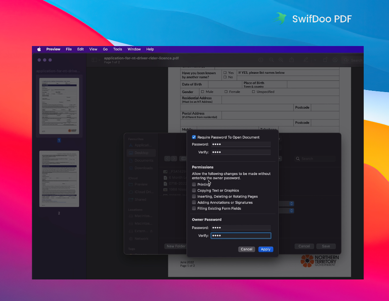Select Applications in save dialog sidebar
Viewport: 389px width, 301px height.
coord(141,145)
